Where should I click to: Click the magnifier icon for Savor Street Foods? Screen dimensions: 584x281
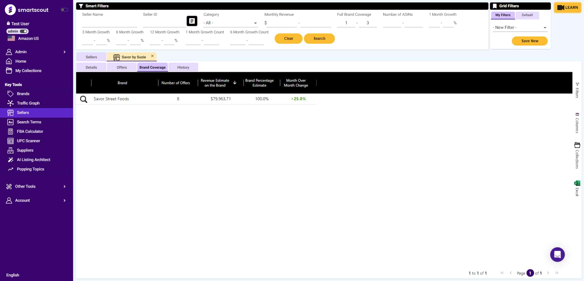(83, 99)
